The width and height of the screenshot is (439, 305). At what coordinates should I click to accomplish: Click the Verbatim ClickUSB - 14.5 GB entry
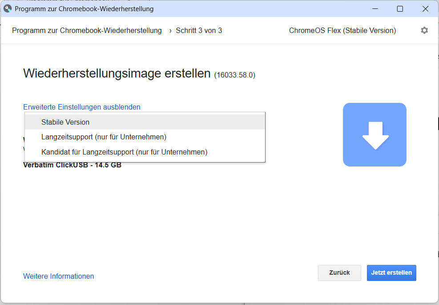coord(72,165)
